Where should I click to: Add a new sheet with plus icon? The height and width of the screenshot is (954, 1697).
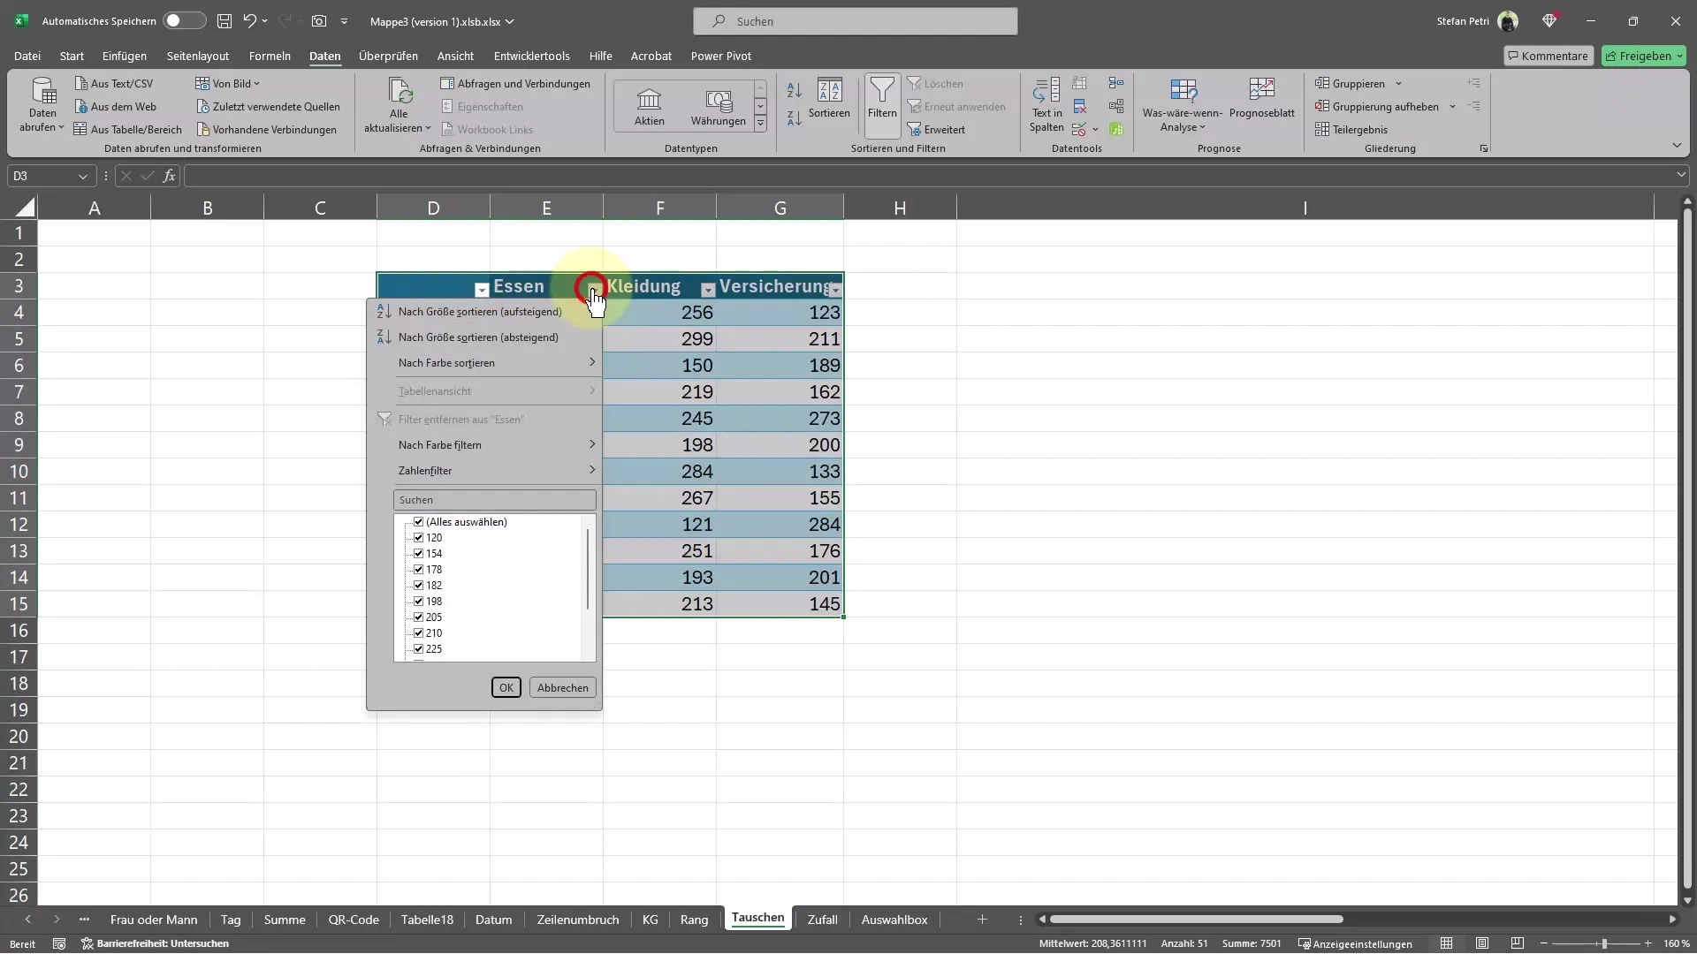[982, 920]
